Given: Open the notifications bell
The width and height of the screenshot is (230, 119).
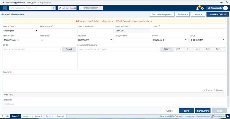Looking at the screenshot, I should (198, 8).
